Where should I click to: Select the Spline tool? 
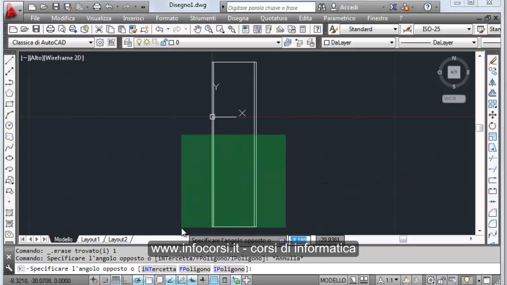click(x=9, y=148)
